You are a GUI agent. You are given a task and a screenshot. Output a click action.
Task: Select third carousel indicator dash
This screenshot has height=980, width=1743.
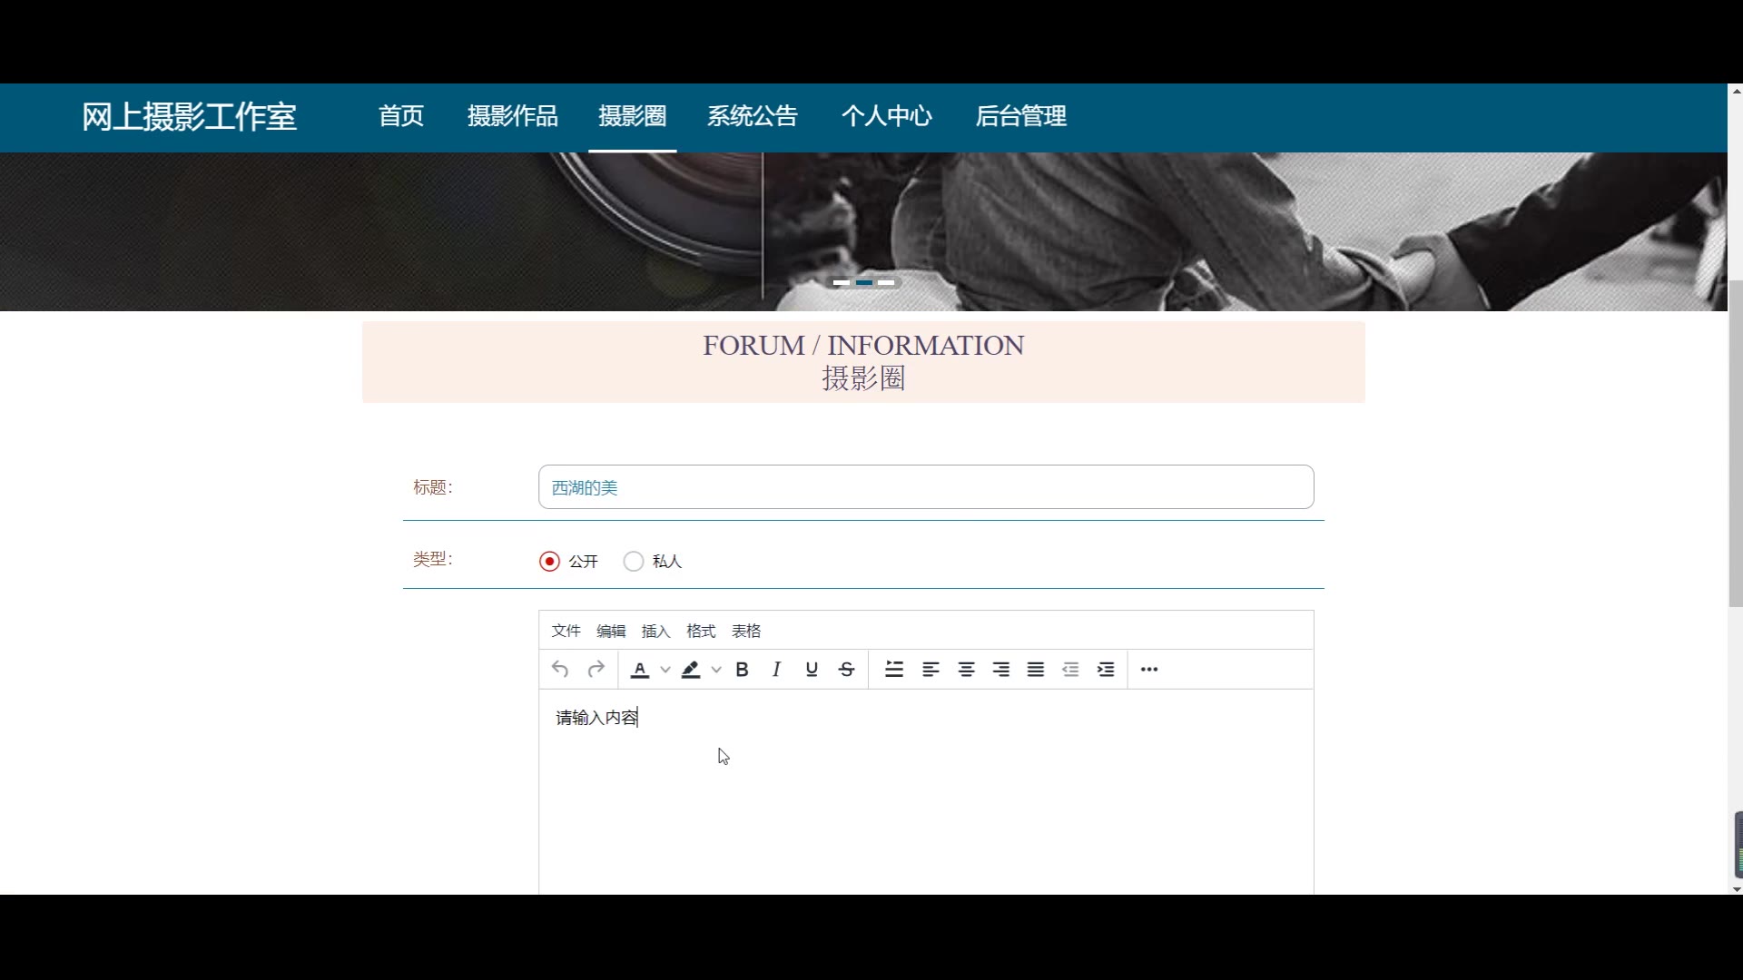886,283
